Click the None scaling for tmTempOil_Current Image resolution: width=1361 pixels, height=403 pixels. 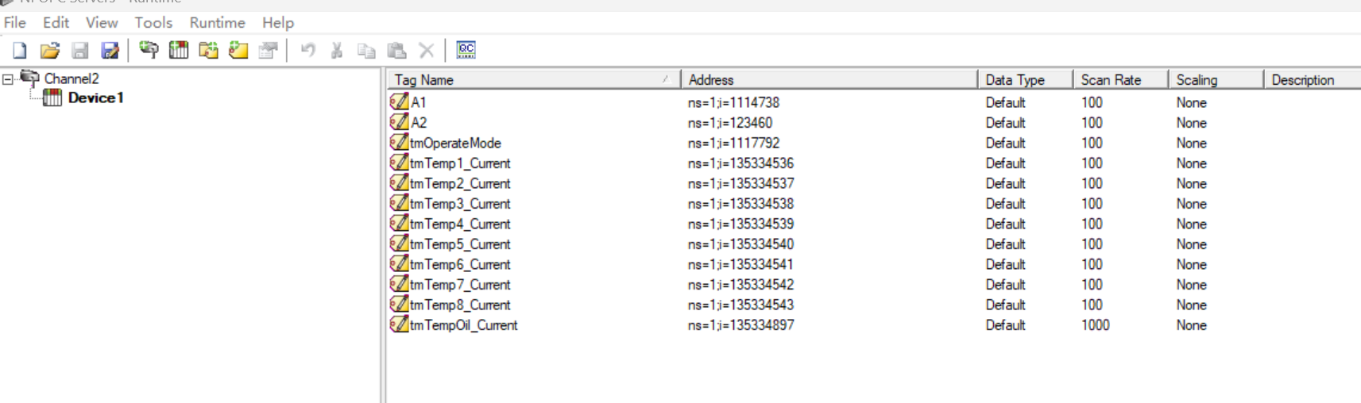coord(1191,324)
